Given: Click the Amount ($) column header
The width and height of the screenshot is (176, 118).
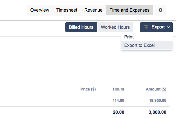Looking at the screenshot, I should (x=156, y=89).
